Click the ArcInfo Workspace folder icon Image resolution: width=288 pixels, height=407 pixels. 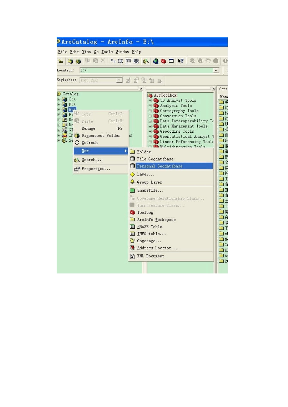click(132, 219)
